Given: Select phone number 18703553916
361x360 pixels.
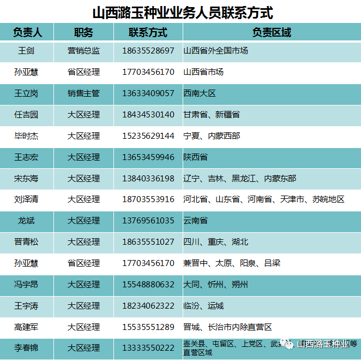Looking at the screenshot, I should pyautogui.click(x=148, y=199).
